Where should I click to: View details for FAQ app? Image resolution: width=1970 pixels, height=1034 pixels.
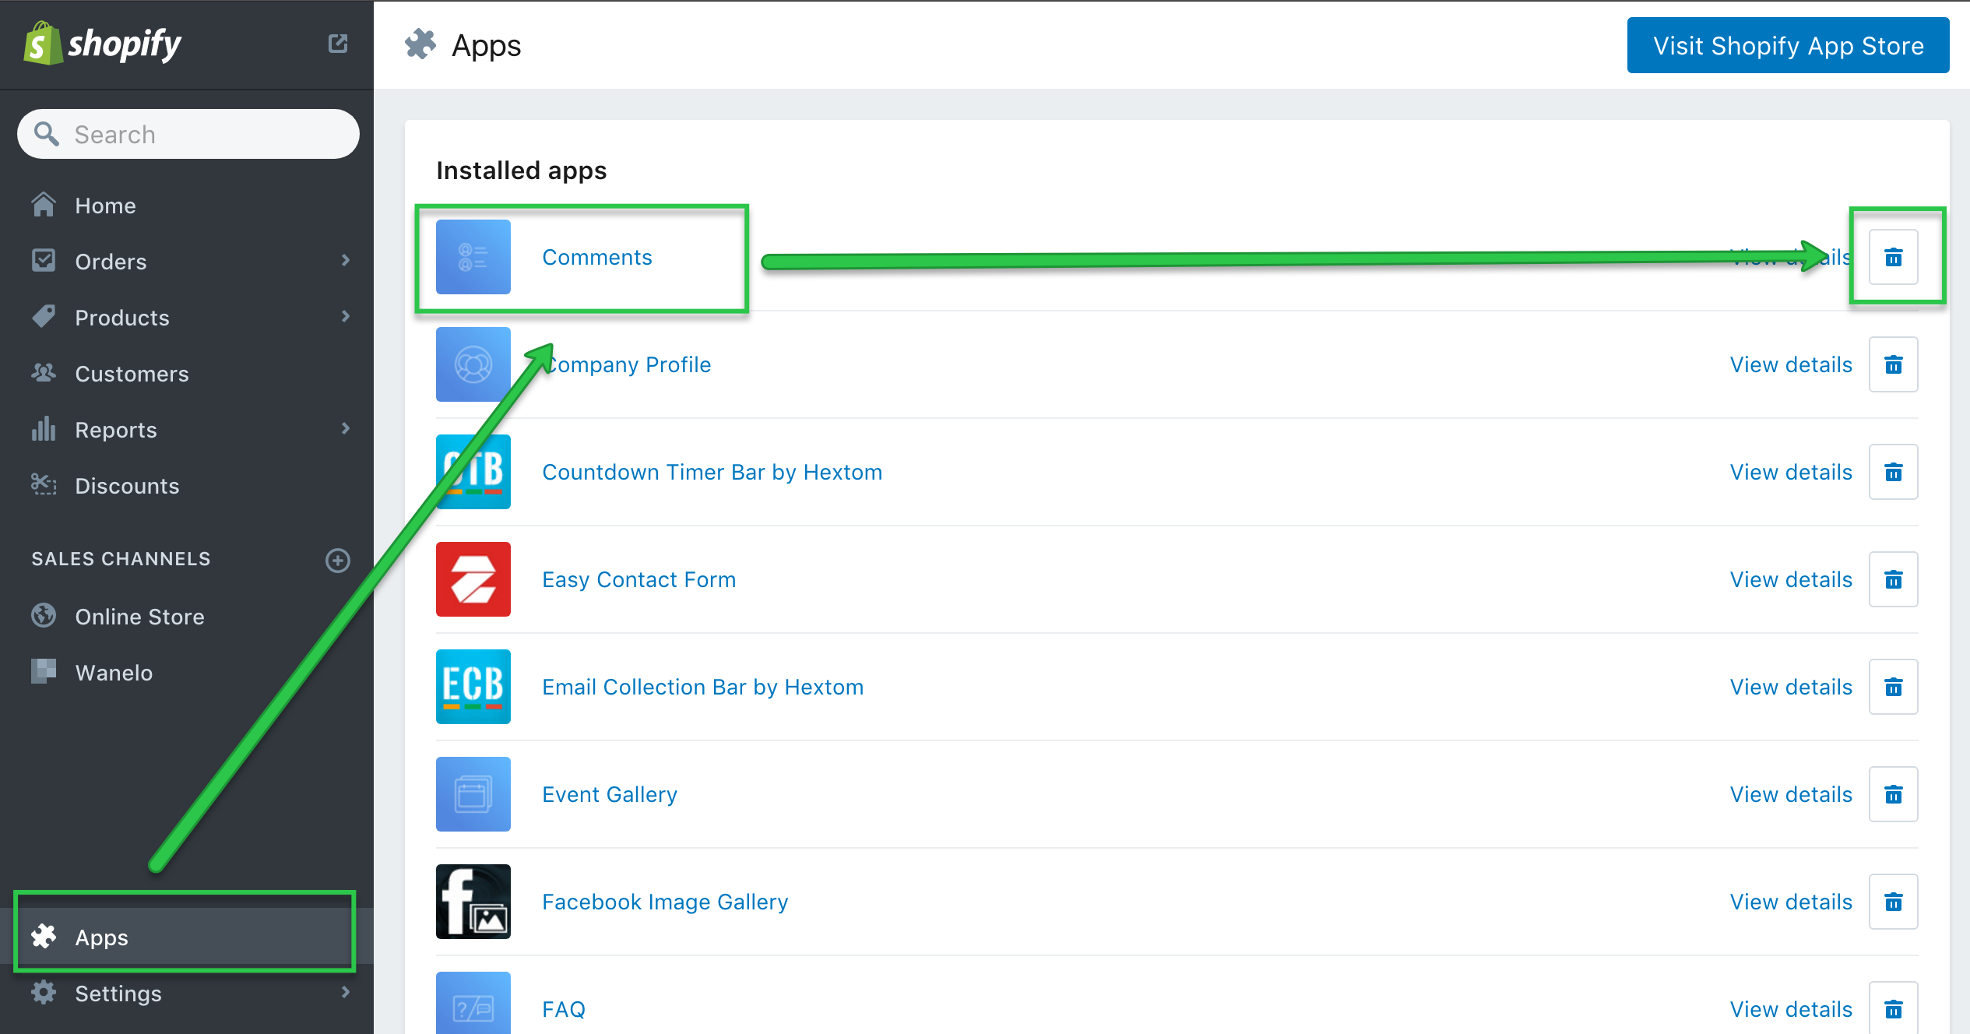1791,1009
